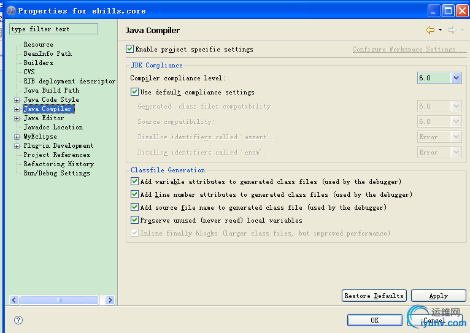Viewport: 470px width, 333px height.
Task: Select Refactoring History item
Action: 59,164
